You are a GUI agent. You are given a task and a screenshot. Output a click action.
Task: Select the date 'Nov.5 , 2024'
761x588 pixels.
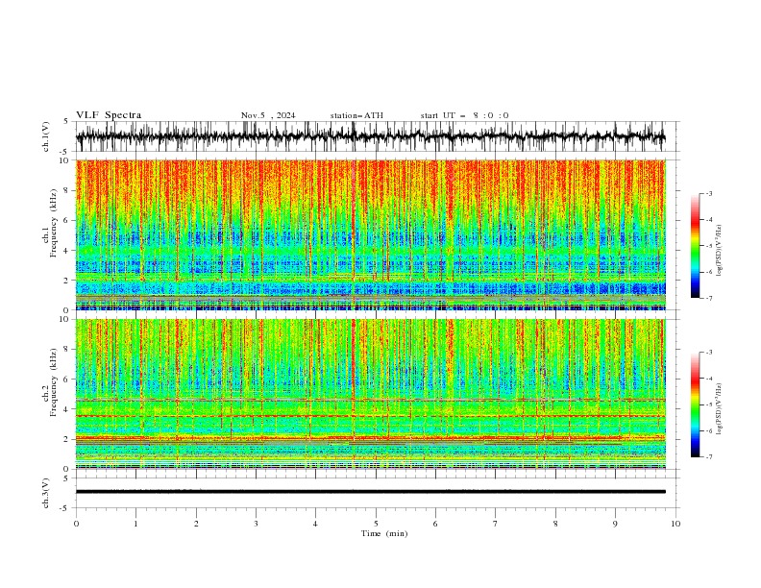pyautogui.click(x=268, y=115)
